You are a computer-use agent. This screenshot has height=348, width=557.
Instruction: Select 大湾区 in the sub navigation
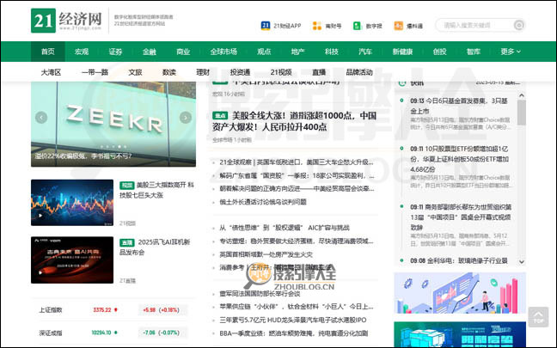click(x=51, y=72)
